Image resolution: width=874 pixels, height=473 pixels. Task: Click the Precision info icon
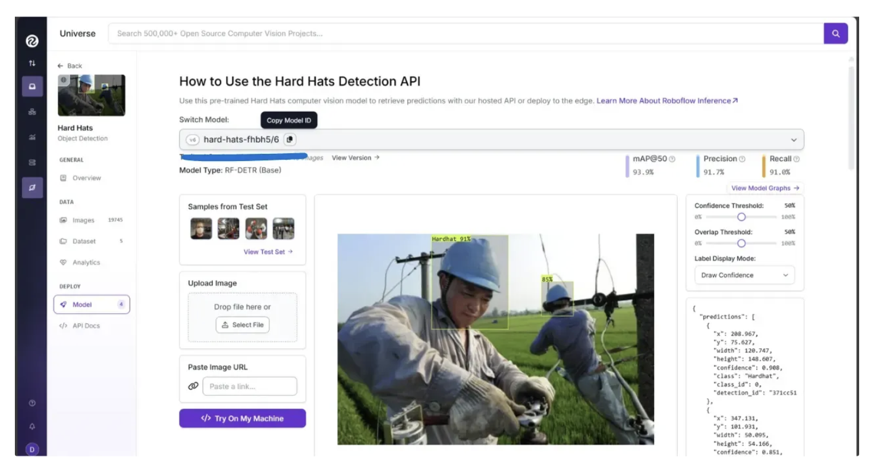742,159
